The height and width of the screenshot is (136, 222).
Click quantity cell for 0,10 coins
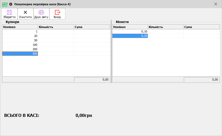point(166,31)
